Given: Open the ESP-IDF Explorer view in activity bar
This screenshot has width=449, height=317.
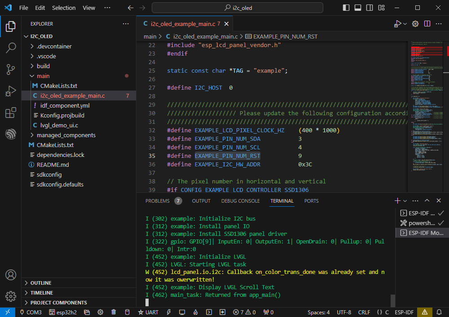Looking at the screenshot, I should pos(11,134).
